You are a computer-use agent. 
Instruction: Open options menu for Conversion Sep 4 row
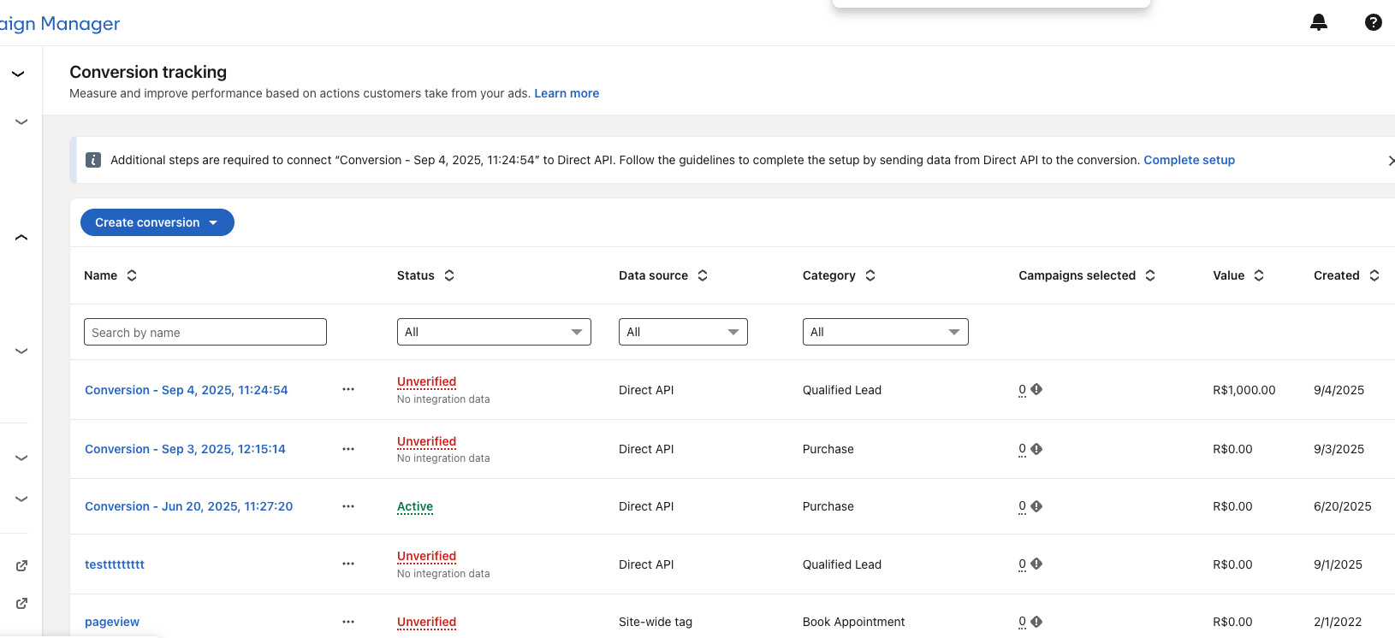coord(348,389)
